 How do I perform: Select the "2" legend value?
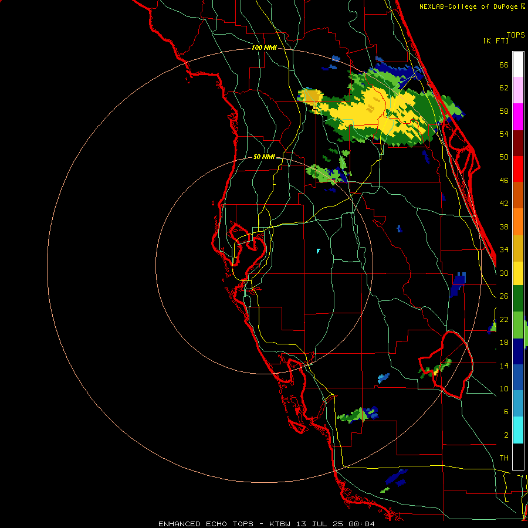click(x=506, y=435)
